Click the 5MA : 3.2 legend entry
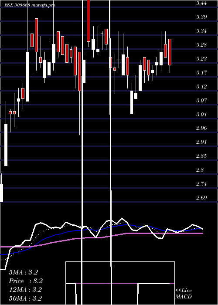 click(x=24, y=272)
